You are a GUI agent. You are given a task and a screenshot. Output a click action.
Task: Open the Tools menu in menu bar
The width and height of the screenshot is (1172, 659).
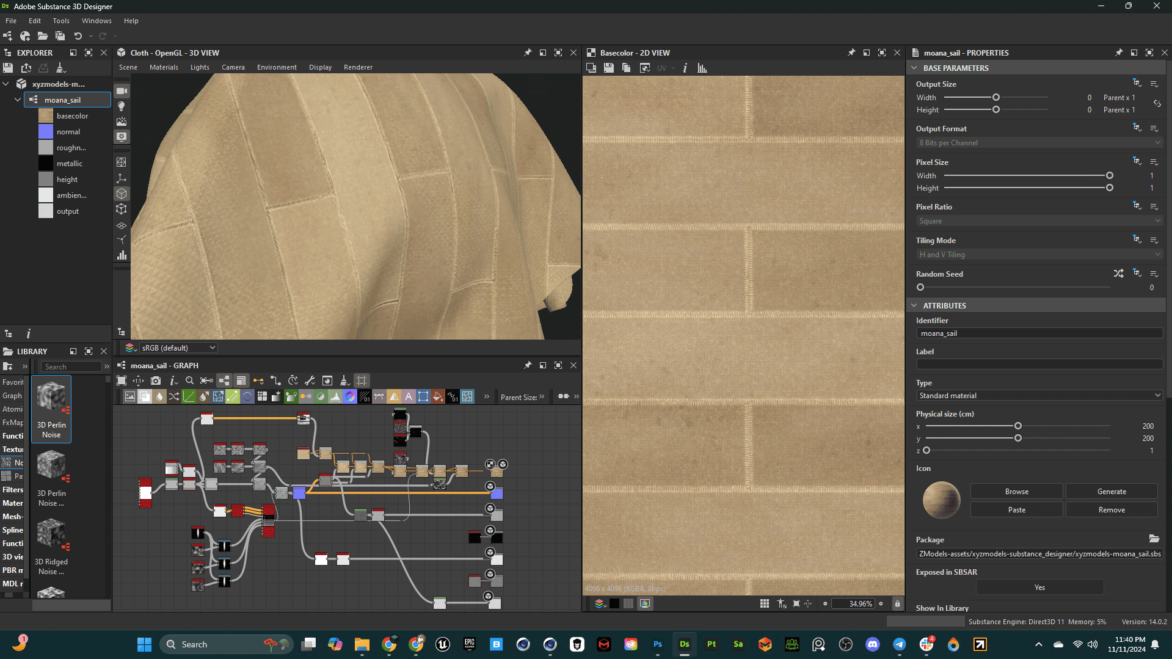tap(61, 21)
